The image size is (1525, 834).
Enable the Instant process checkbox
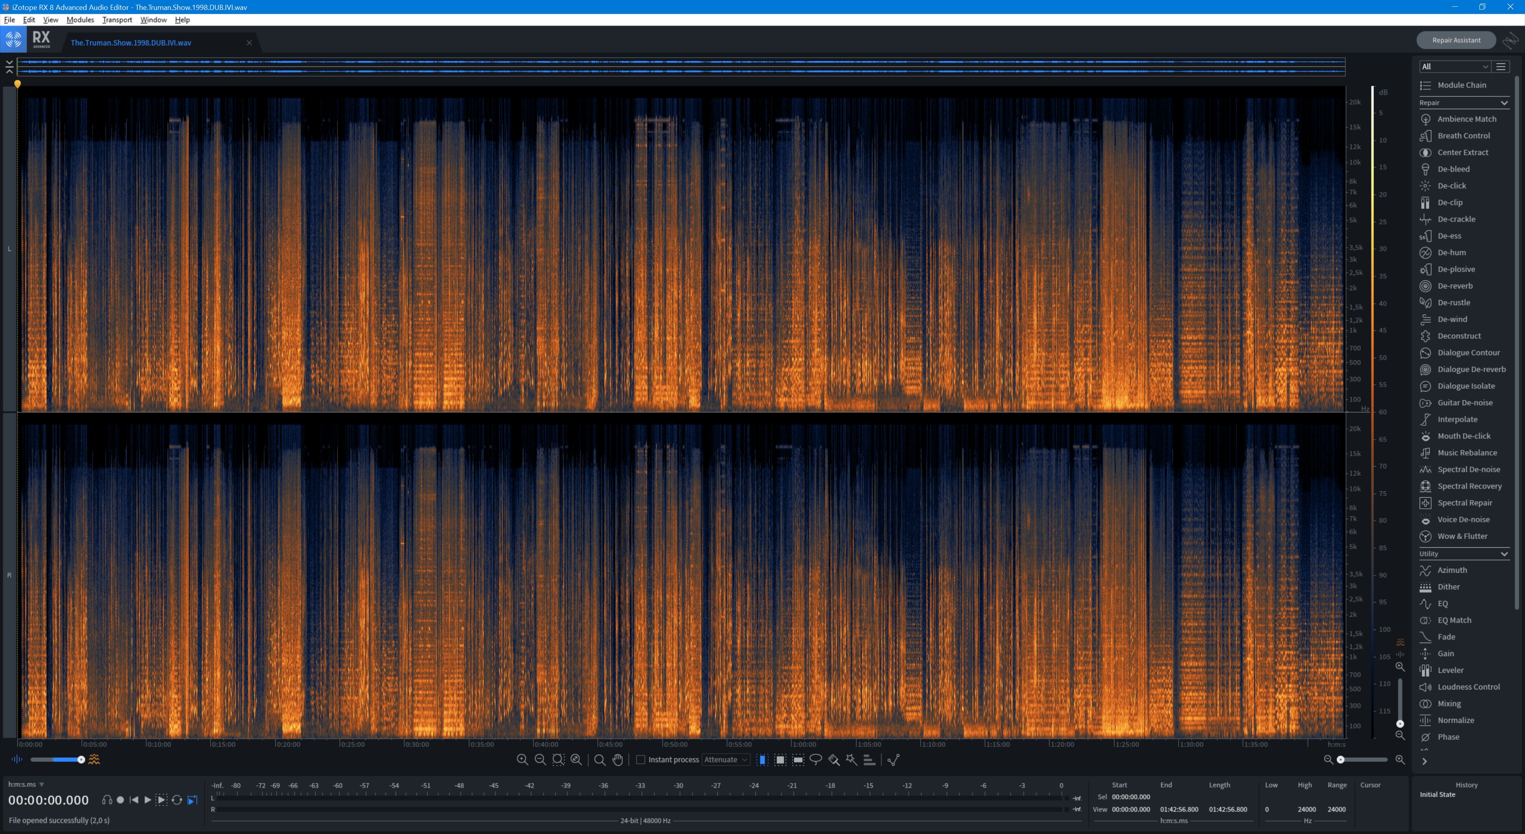pyautogui.click(x=640, y=759)
